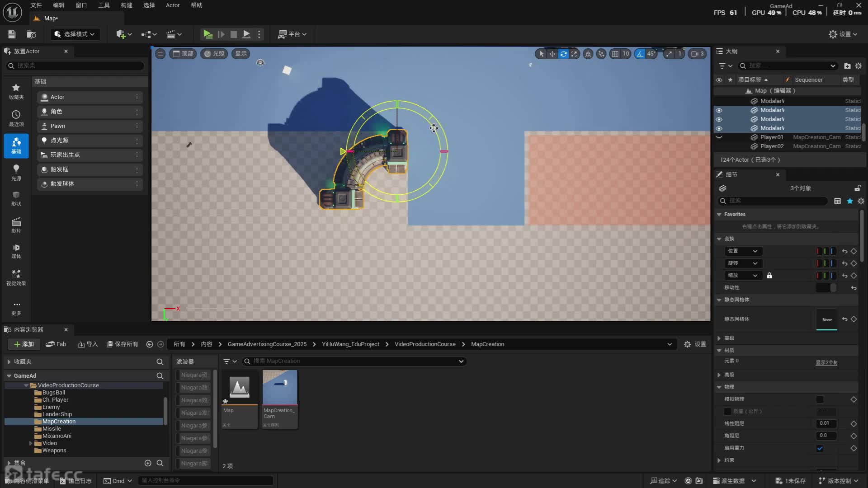Open the viewport hamburger options menu
Image resolution: width=868 pixels, height=488 pixels.
[160, 54]
